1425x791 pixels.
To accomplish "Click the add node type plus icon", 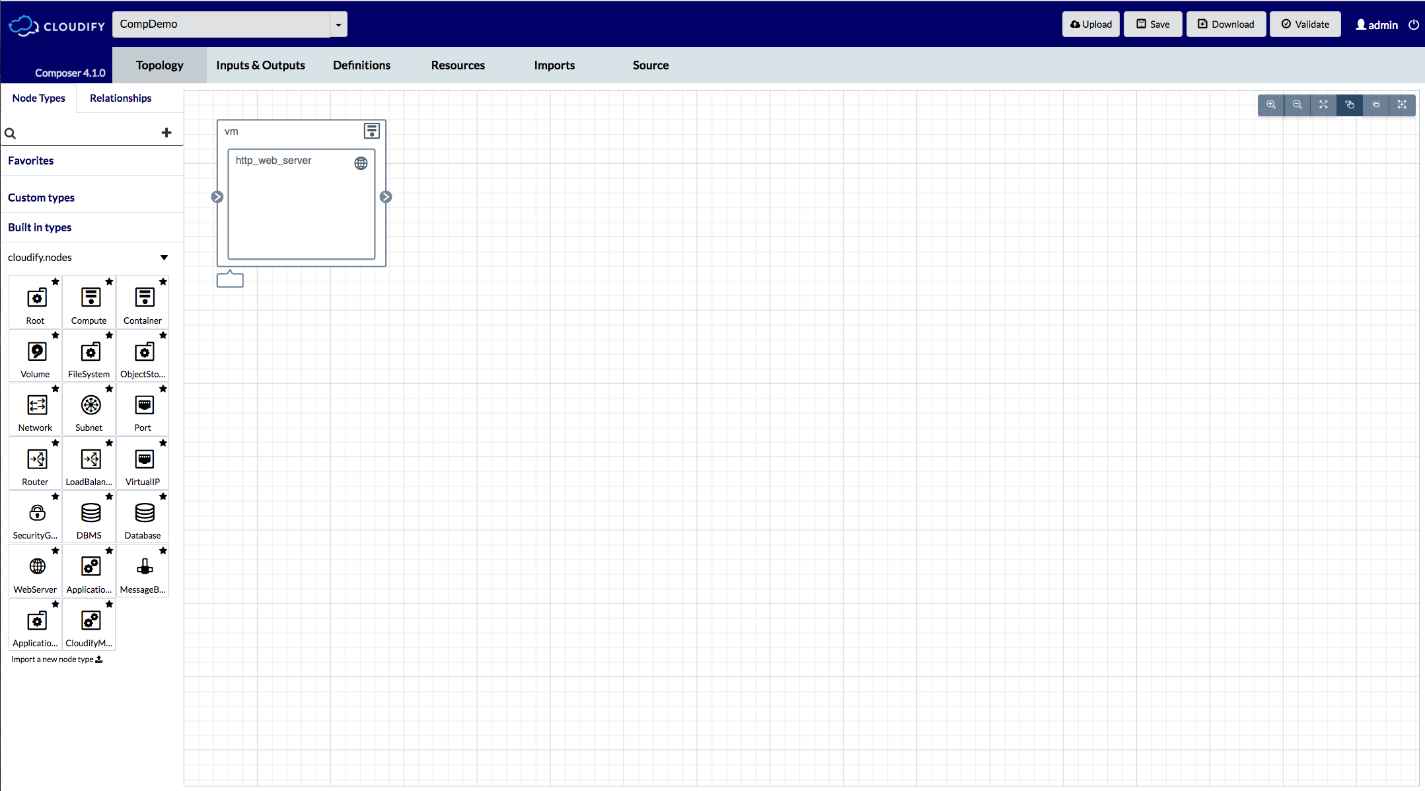I will tap(166, 133).
